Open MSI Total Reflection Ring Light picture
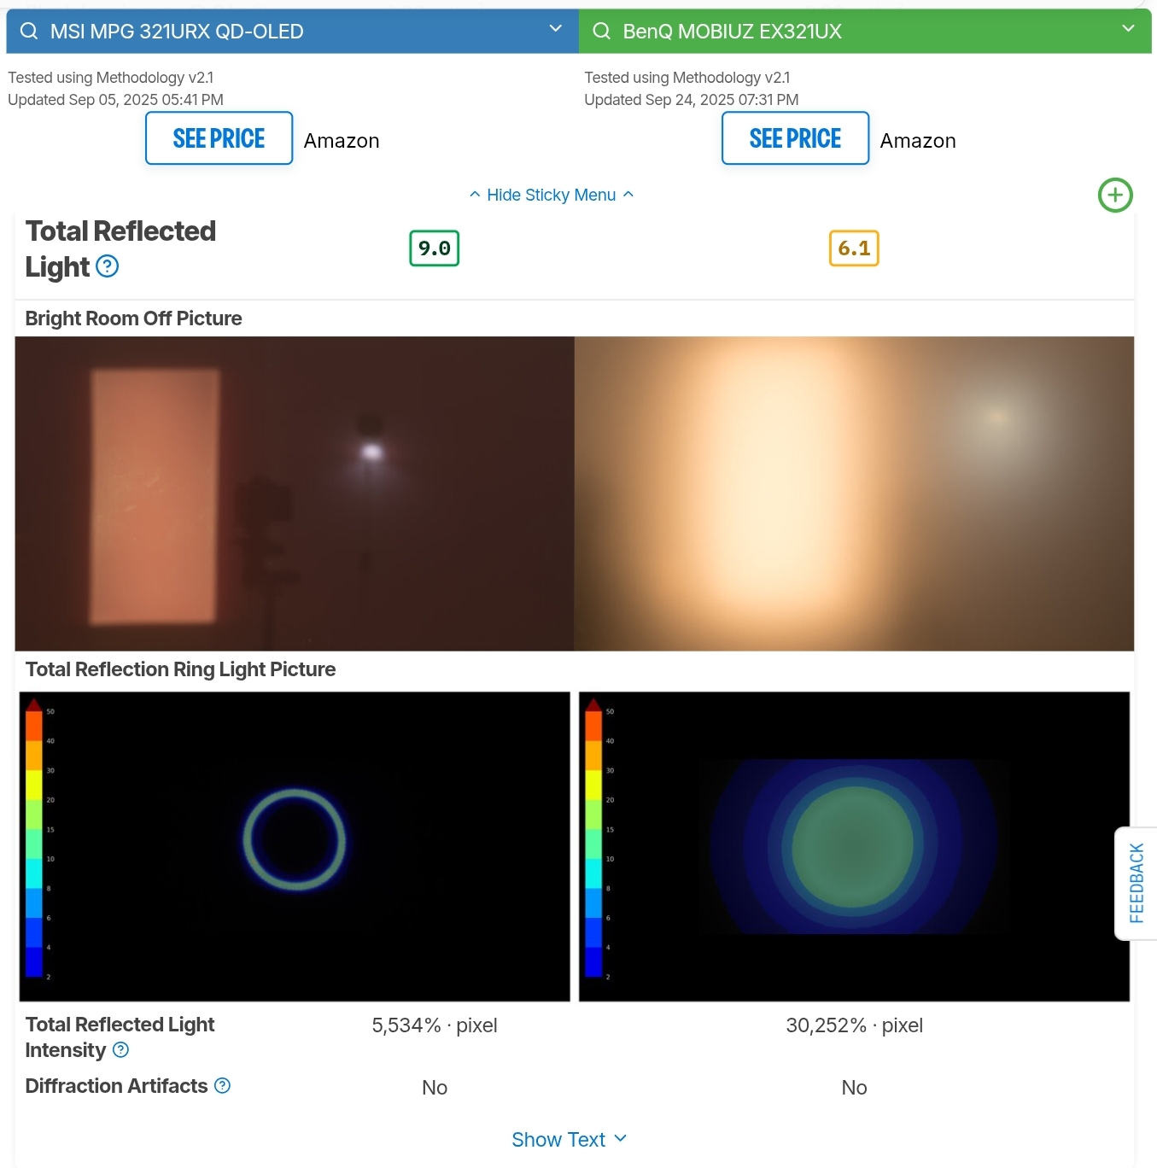Viewport: 1157px width, 1168px height. (295, 847)
